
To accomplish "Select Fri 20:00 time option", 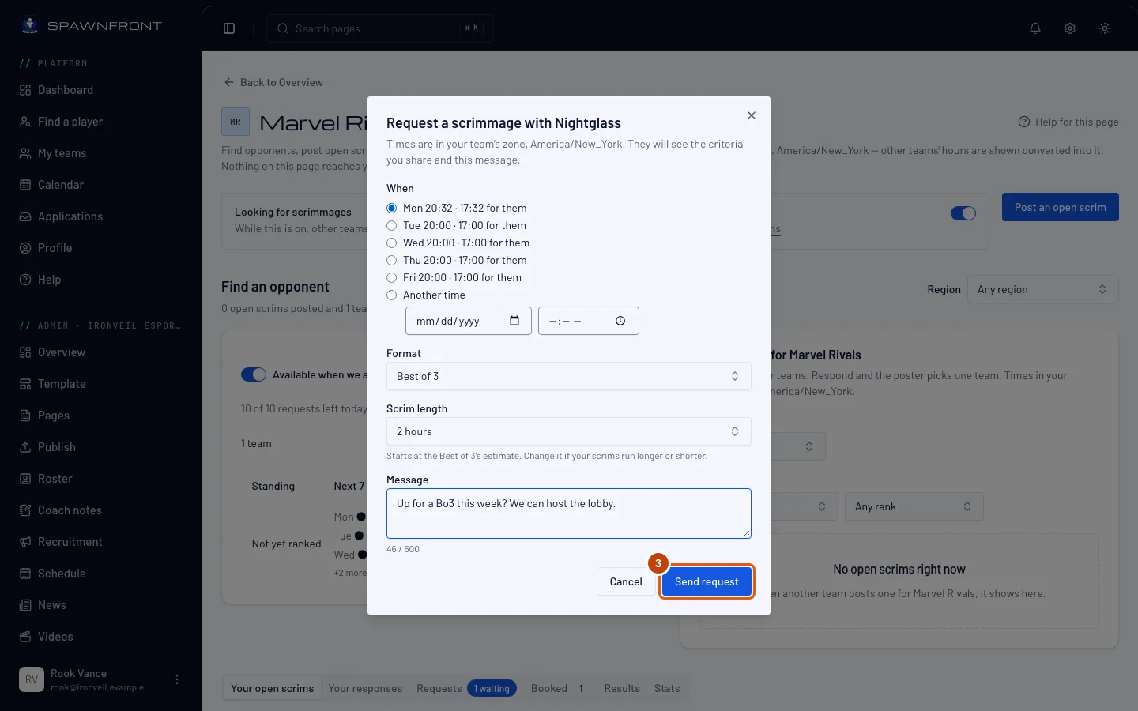I will pos(391,278).
